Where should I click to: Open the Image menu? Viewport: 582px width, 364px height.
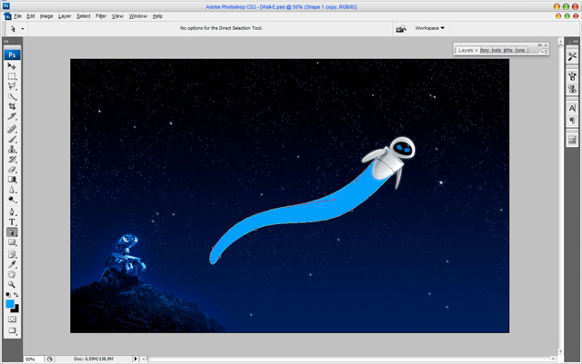46,16
